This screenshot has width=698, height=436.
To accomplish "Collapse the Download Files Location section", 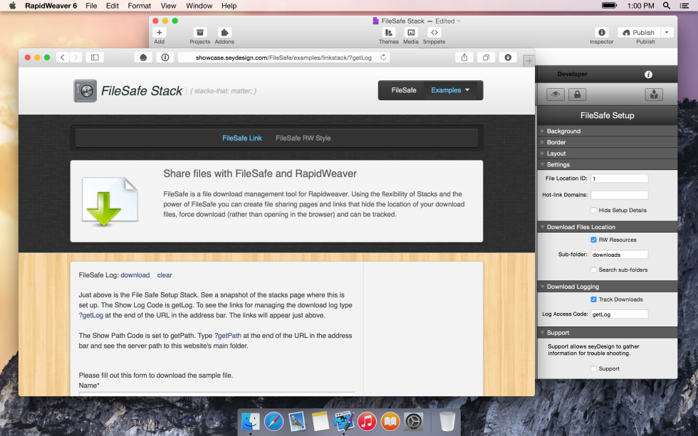I will (x=607, y=227).
